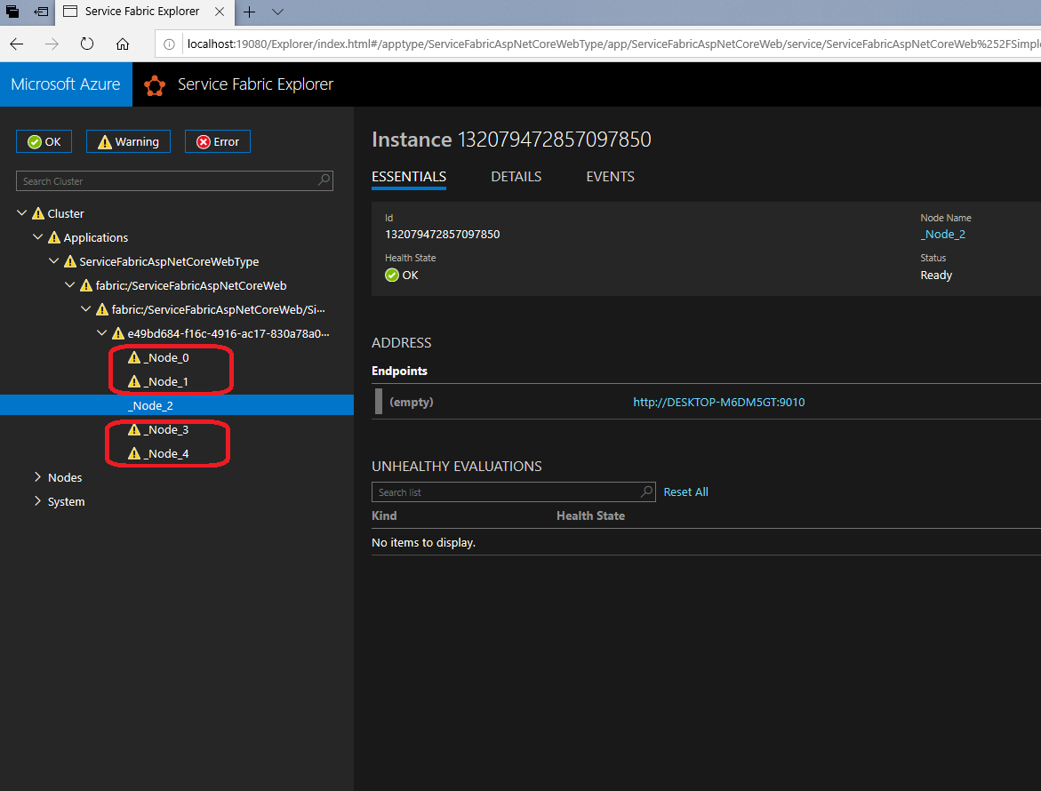
Task: Click the Reset All link
Action: coord(685,491)
